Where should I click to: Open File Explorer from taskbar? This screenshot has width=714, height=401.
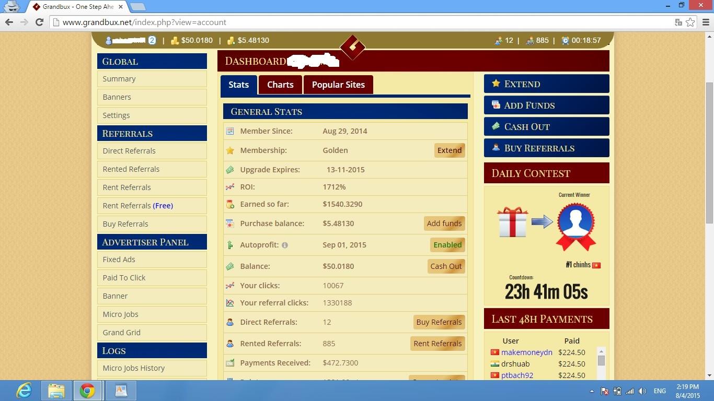[x=56, y=391]
